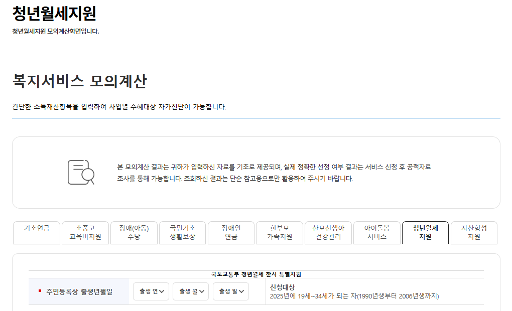Switch to the 산모신생아건강관리 tab
The image size is (512, 311).
point(328,232)
